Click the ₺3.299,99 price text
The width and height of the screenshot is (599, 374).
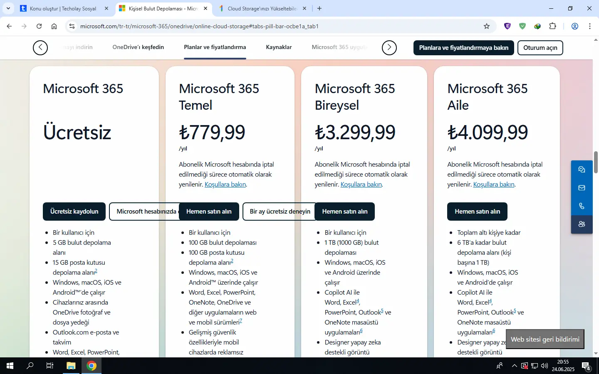355,133
